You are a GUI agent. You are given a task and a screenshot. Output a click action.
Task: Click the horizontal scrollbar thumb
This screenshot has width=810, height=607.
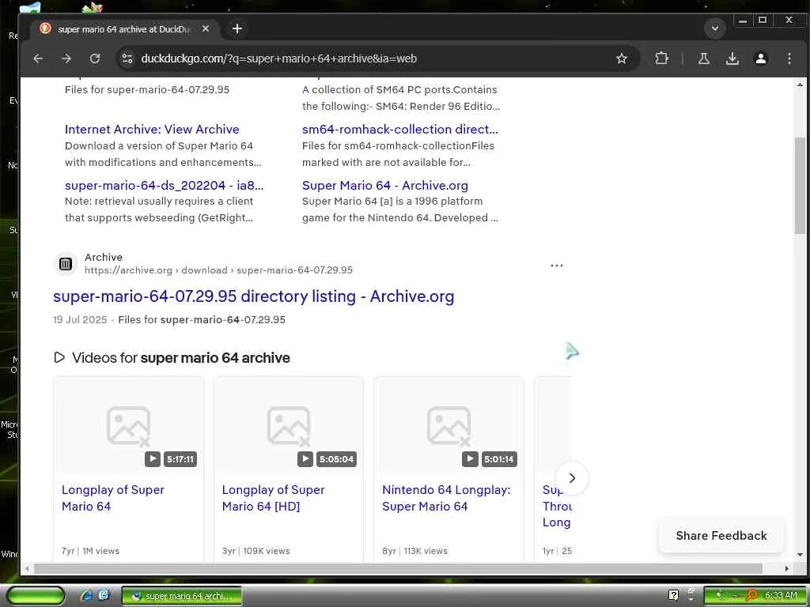(x=398, y=569)
